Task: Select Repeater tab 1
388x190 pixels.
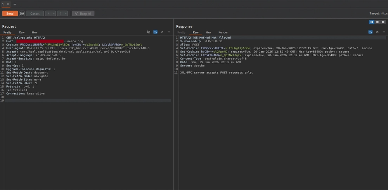Action: [3, 4]
